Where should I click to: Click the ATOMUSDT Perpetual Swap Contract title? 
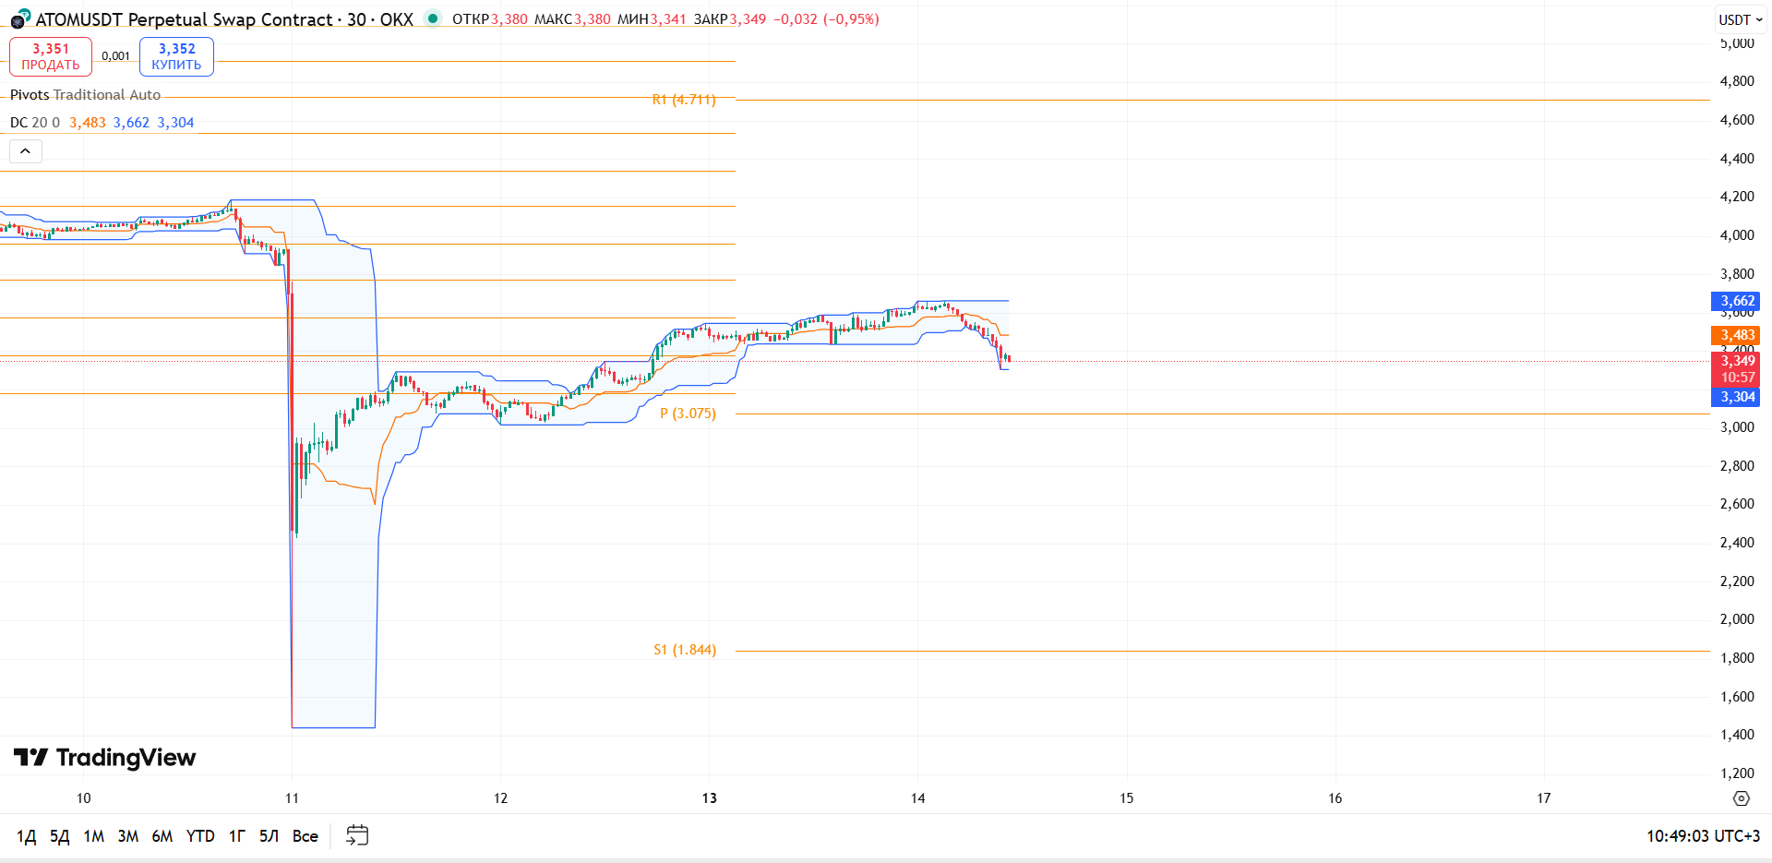pyautogui.click(x=184, y=19)
